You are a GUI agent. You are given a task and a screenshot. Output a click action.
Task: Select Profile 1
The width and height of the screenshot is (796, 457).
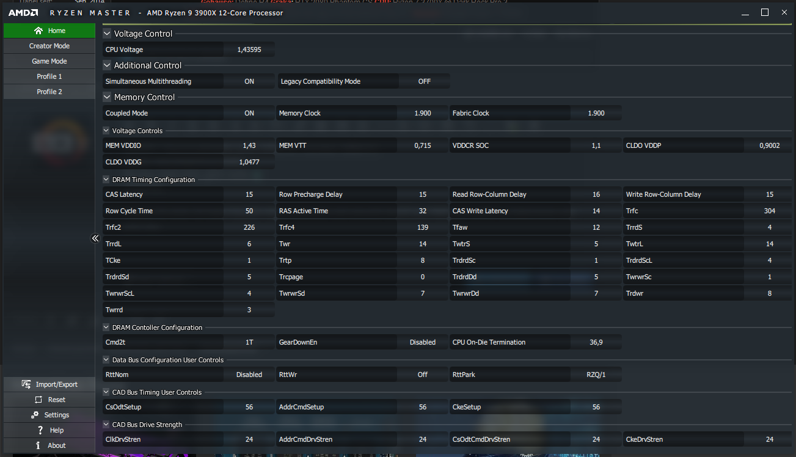tap(49, 76)
